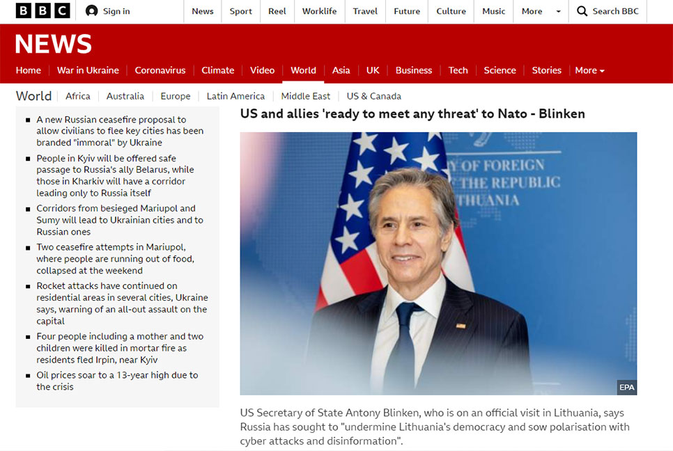Open the Stories tab
This screenshot has height=451, width=673.
547,70
